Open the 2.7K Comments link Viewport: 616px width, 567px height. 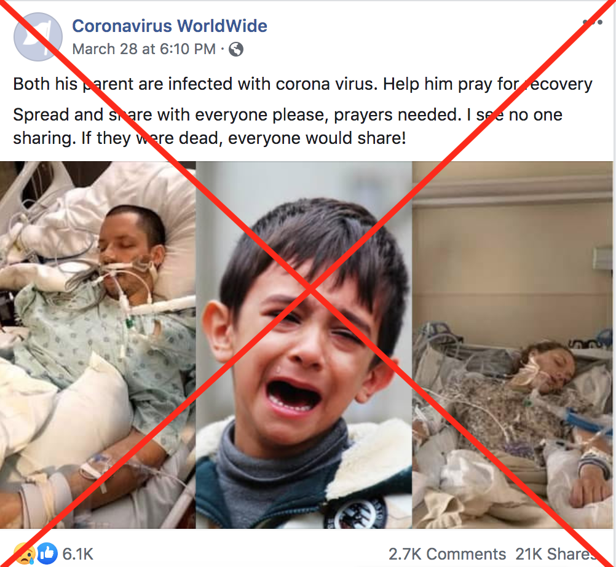[447, 554]
